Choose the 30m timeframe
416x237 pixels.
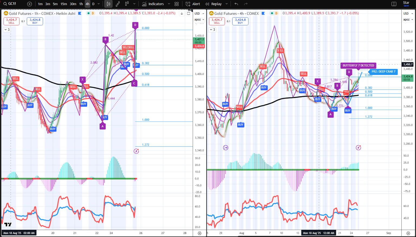coord(73,4)
